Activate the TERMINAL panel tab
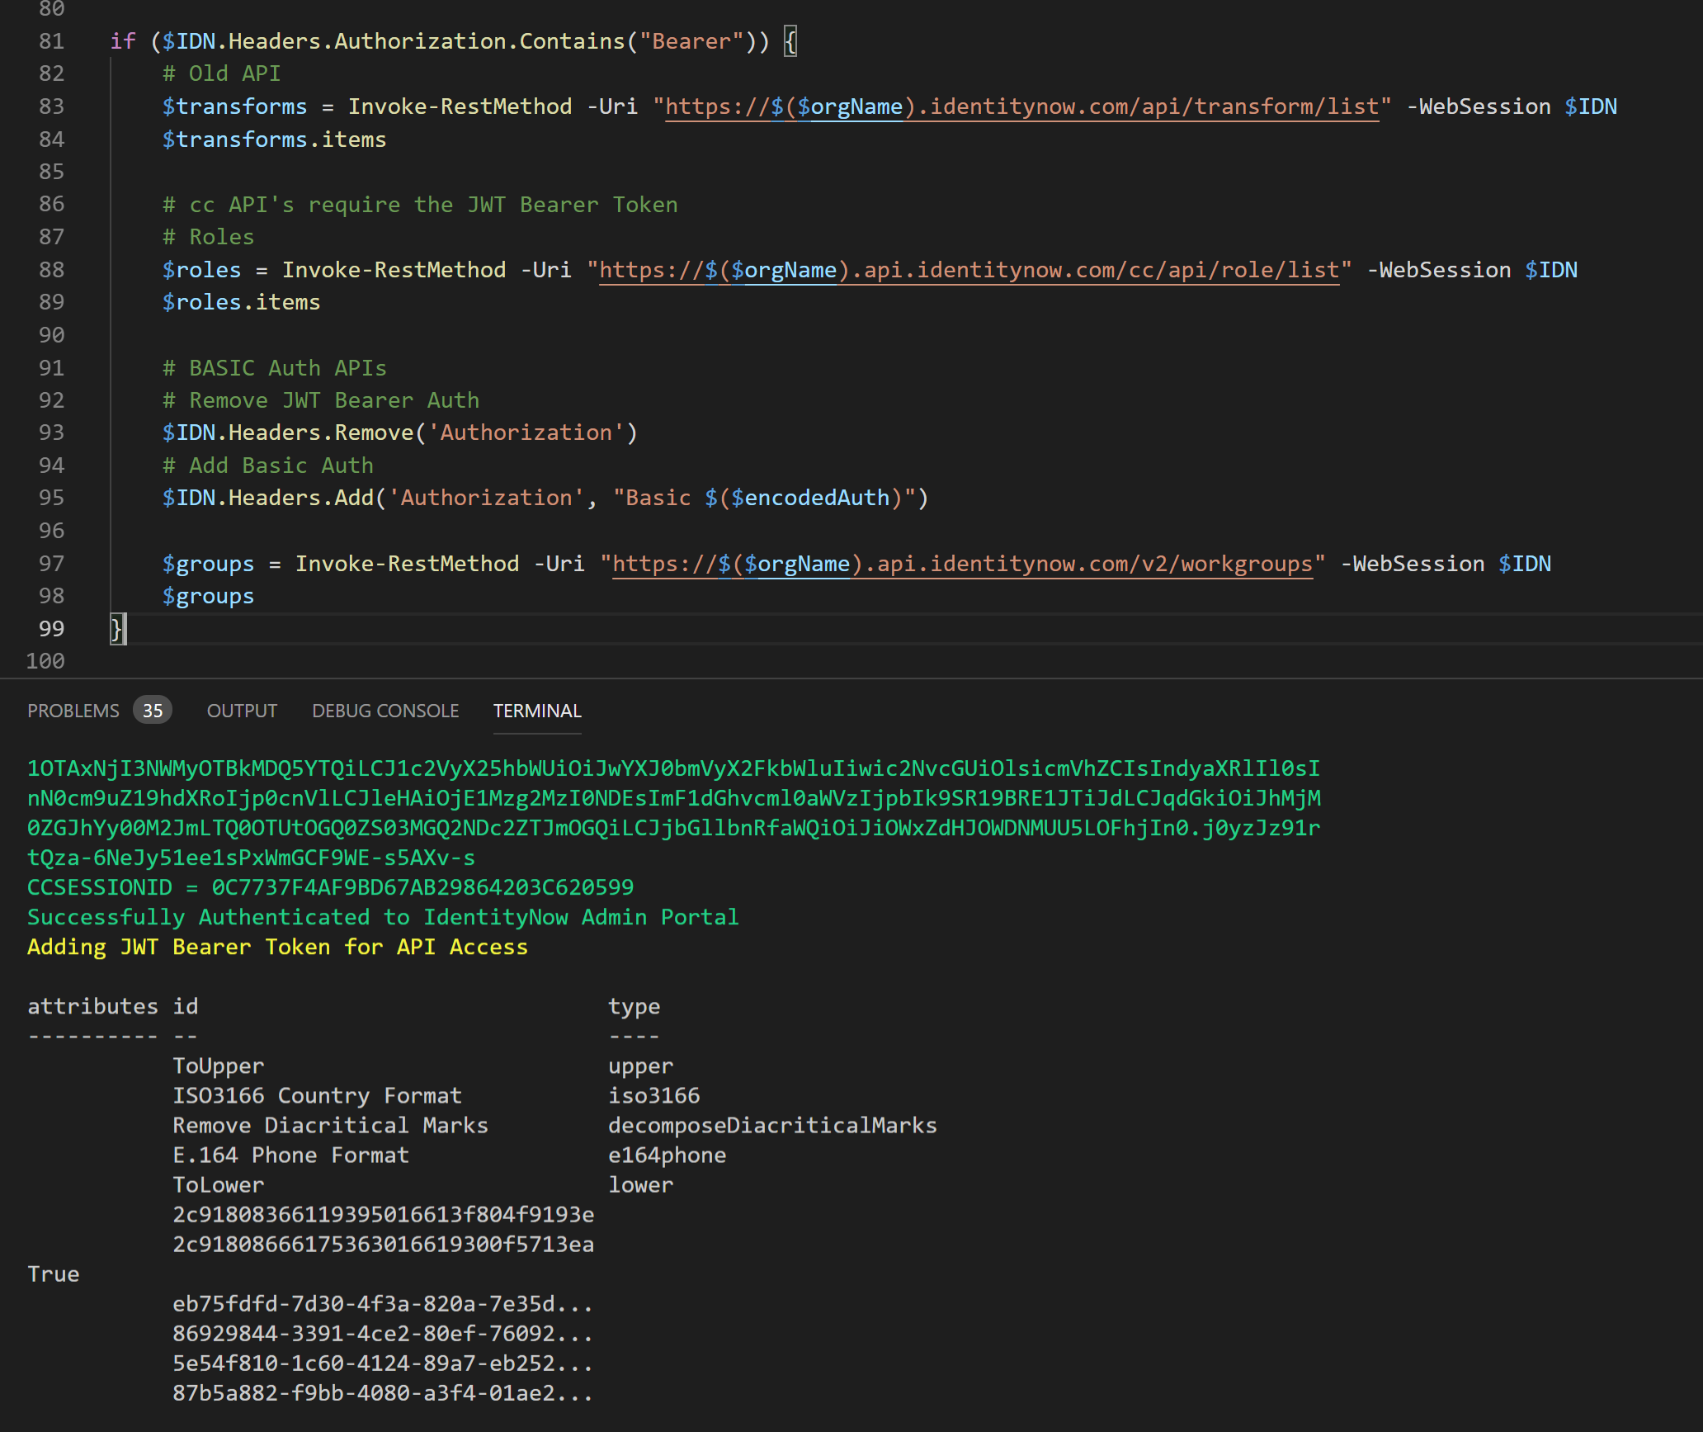 (536, 710)
